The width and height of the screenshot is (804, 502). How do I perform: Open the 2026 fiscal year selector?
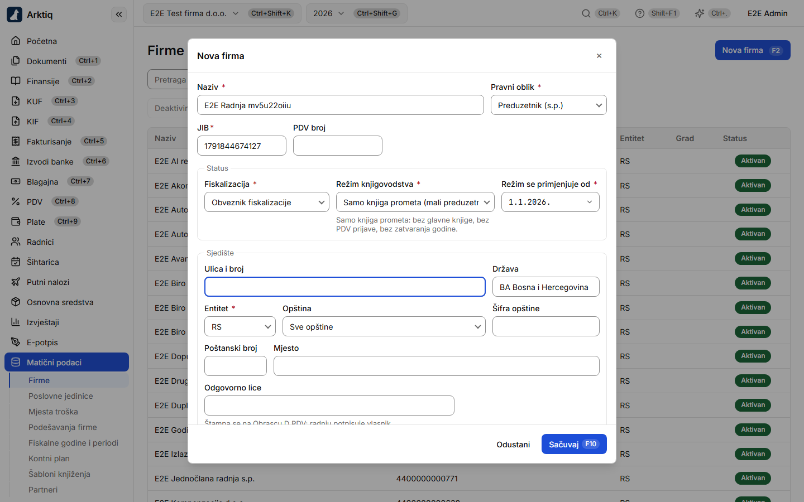[x=357, y=13]
